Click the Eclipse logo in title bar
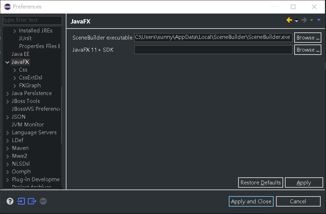326x214 pixels. click(x=7, y=7)
